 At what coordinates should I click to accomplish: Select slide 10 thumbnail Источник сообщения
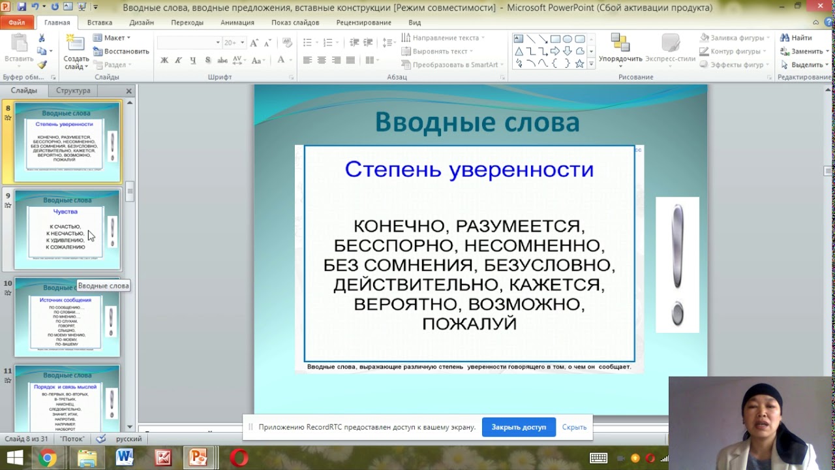pyautogui.click(x=67, y=317)
